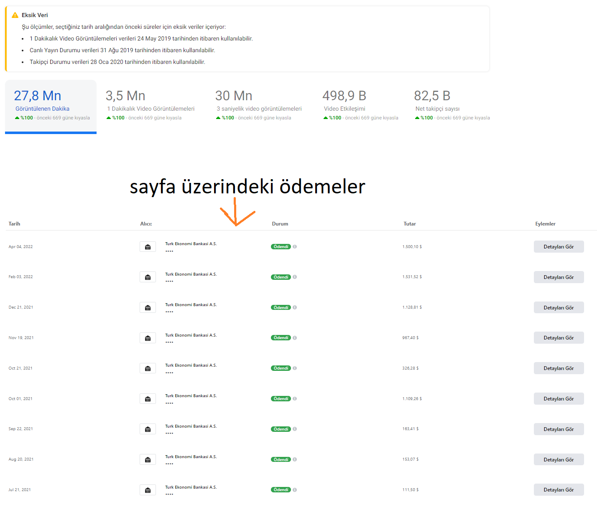Click the 1.128,81 $ amount
597x512 pixels.
click(x=412, y=307)
